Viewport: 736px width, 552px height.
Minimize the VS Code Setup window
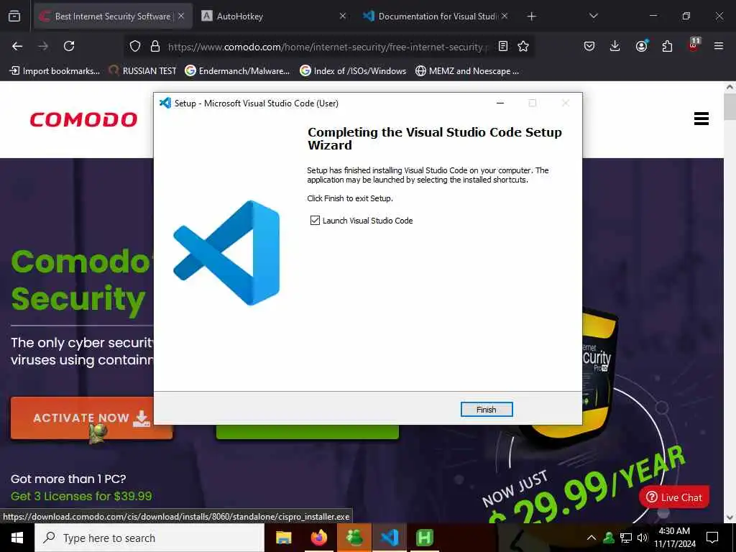coord(500,103)
